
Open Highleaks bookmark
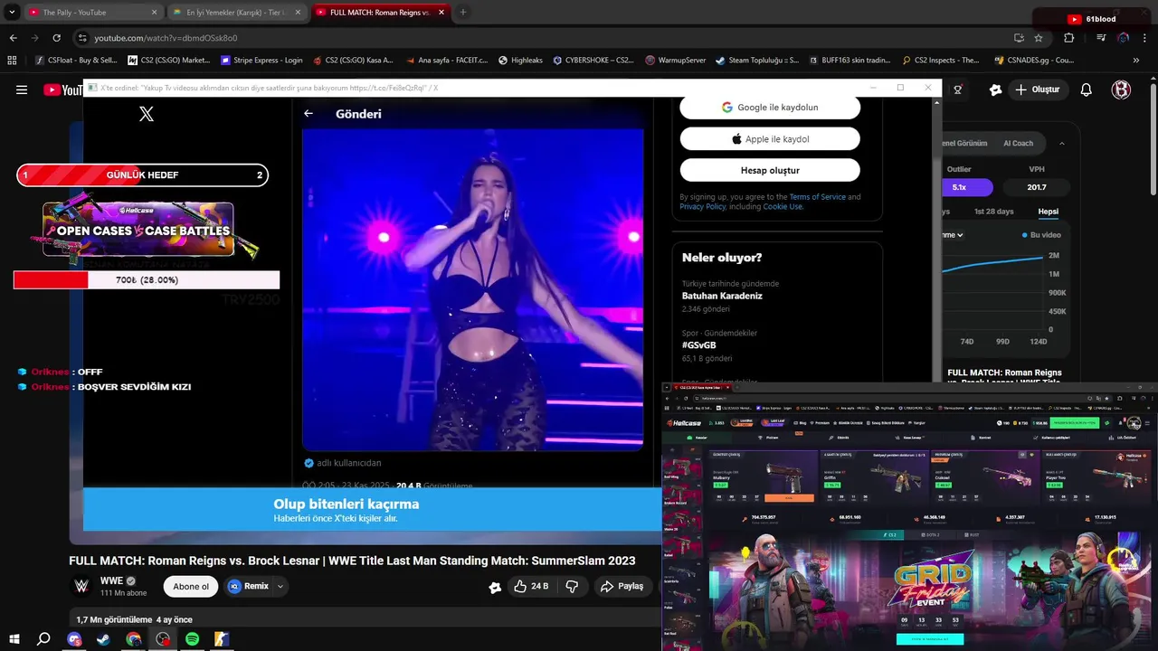(520, 61)
